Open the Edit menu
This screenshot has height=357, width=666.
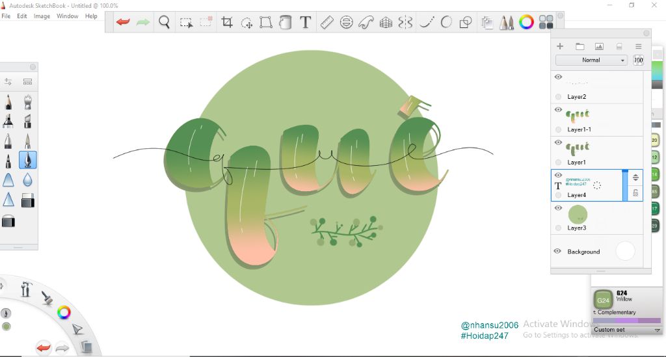click(x=21, y=16)
